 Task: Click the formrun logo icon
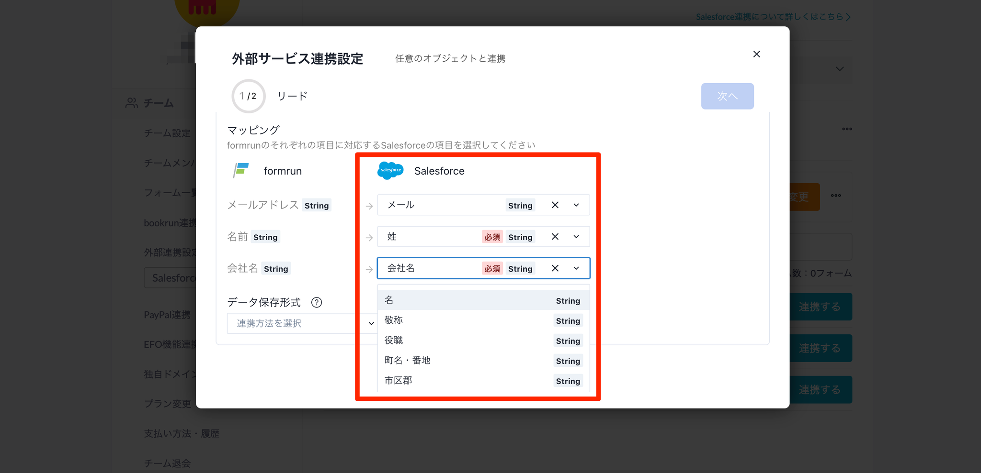(x=241, y=170)
